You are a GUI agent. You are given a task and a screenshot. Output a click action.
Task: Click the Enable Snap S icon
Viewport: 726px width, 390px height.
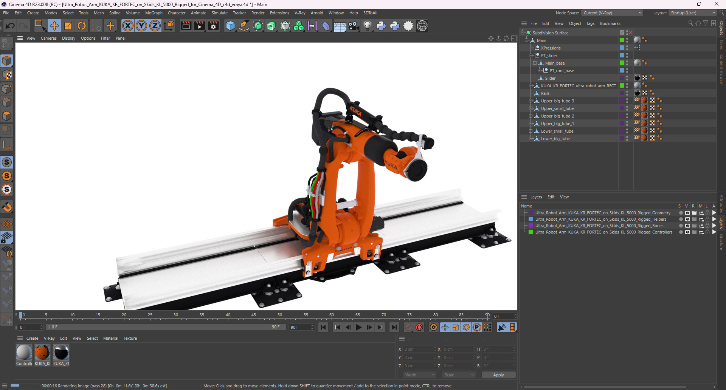click(x=7, y=162)
